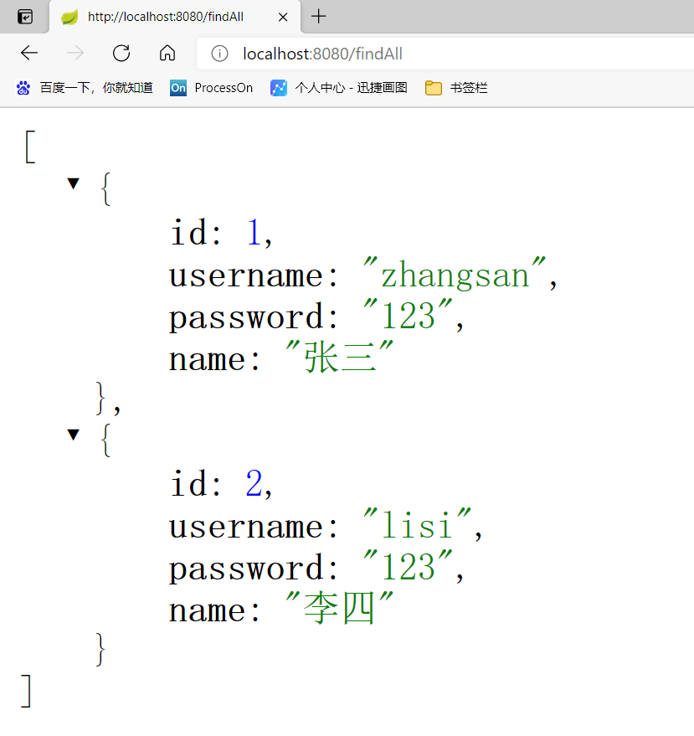Reload the findAll page
The height and width of the screenshot is (736, 694).
(121, 53)
